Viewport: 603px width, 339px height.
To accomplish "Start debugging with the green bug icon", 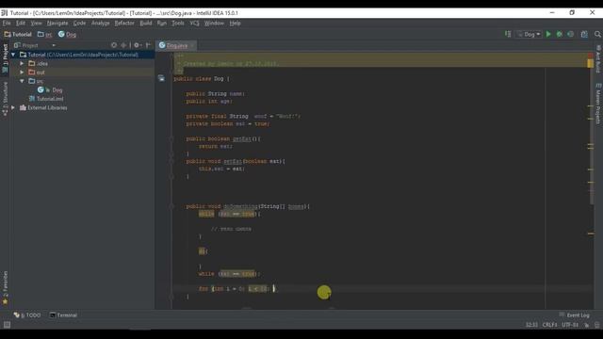I will pyautogui.click(x=560, y=34).
